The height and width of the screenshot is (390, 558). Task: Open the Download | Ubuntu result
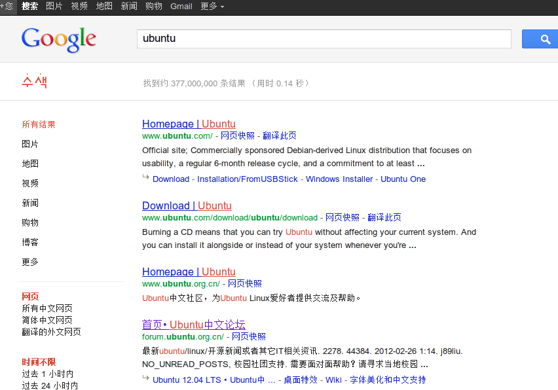187,205
